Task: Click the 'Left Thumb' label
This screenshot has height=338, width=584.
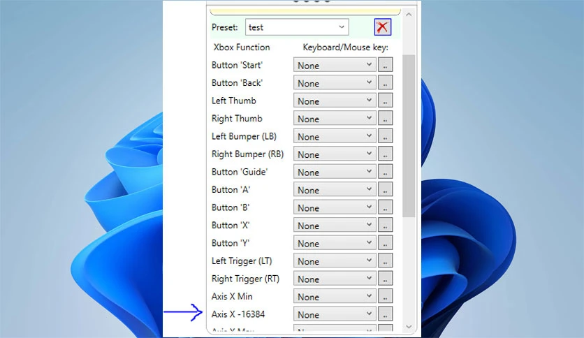Action: coord(233,101)
